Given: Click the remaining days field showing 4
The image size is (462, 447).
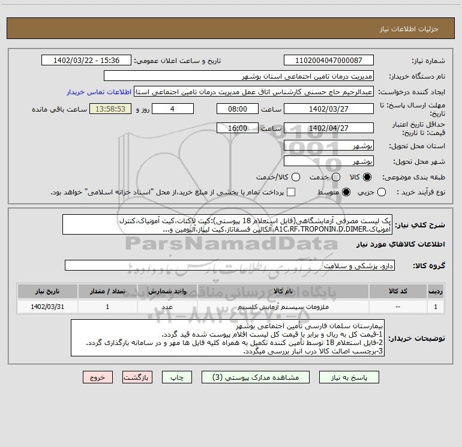Looking at the screenshot, I should (x=172, y=109).
